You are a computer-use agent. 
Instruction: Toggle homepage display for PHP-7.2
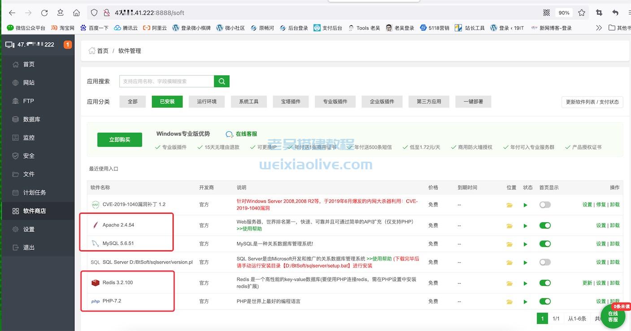click(545, 301)
